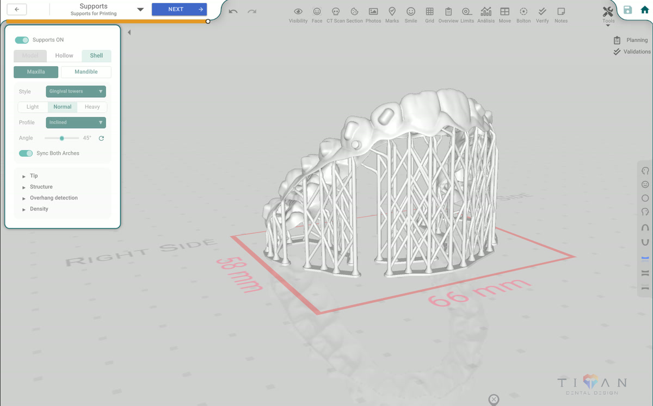653x406 pixels.
Task: Open the Face view tool
Action: coord(317,15)
